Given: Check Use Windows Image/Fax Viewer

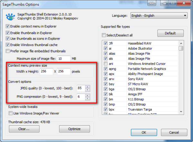Looking at the screenshot, I should 11,113.
